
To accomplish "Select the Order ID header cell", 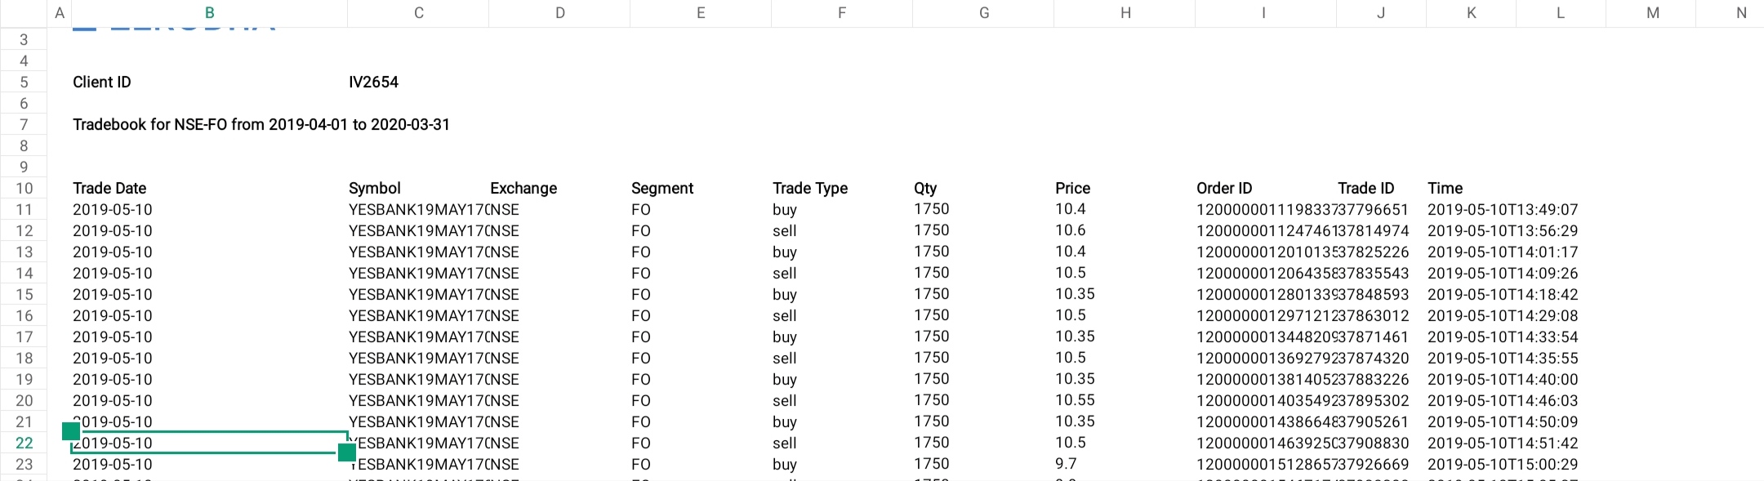I will [1224, 189].
